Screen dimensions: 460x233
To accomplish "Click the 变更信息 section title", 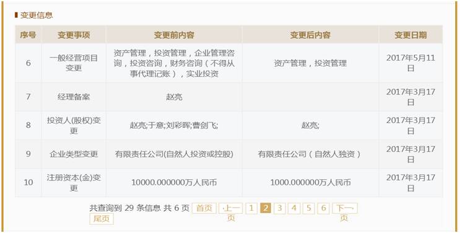I will coord(37,15).
